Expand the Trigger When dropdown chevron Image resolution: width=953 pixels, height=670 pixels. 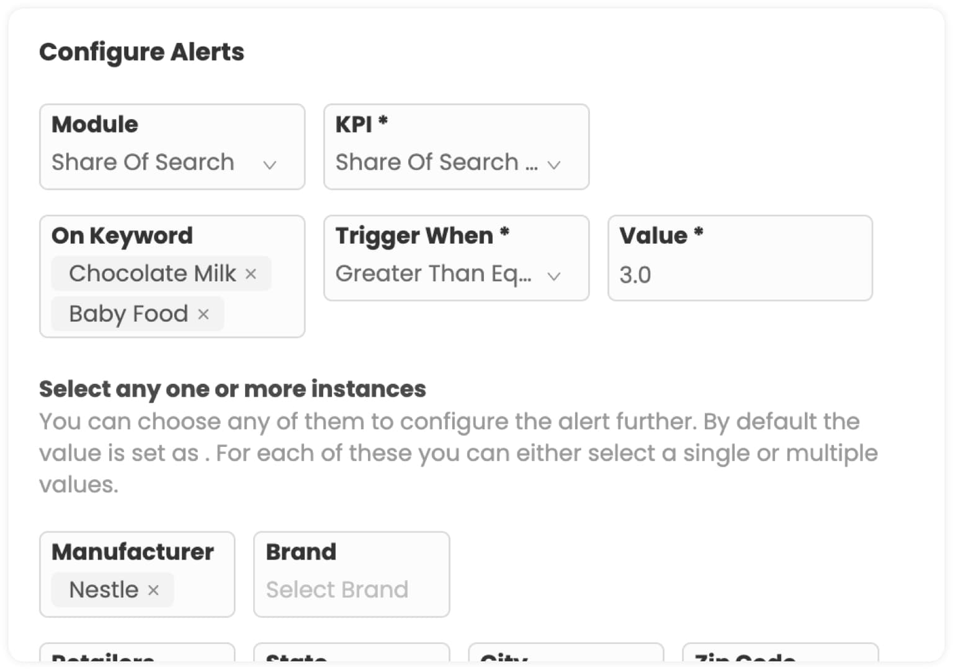[553, 276]
